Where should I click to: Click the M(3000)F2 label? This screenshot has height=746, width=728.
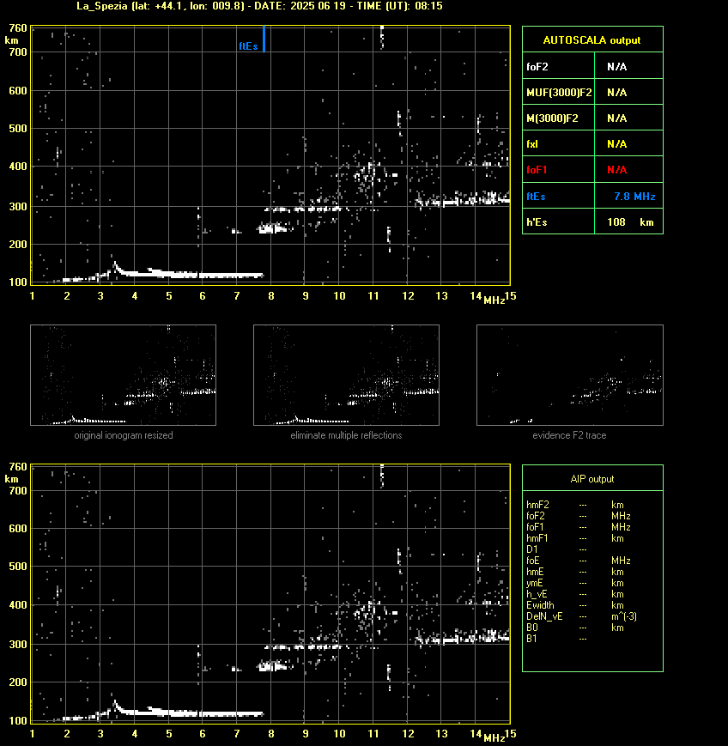pyautogui.click(x=552, y=118)
